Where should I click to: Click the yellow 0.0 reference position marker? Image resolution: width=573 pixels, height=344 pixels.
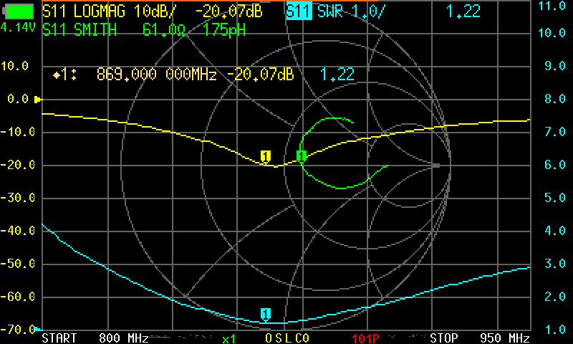38,100
